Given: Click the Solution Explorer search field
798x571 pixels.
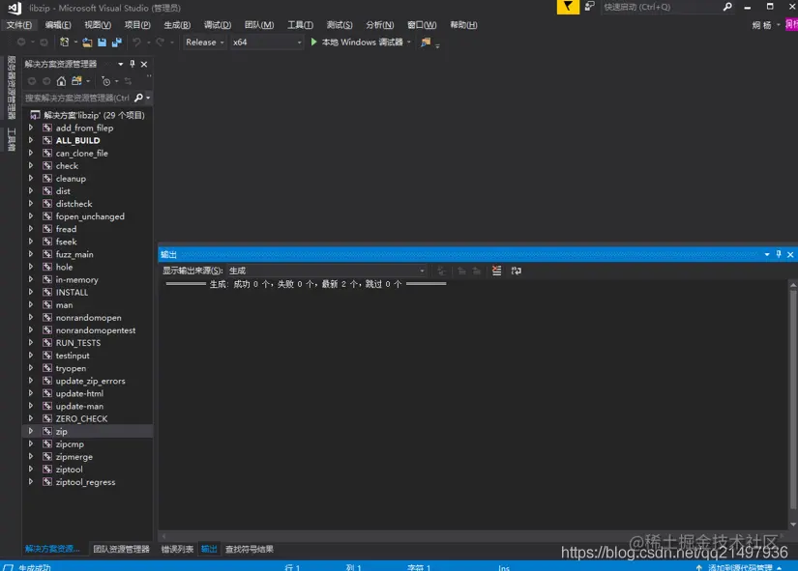Looking at the screenshot, I should (x=77, y=98).
